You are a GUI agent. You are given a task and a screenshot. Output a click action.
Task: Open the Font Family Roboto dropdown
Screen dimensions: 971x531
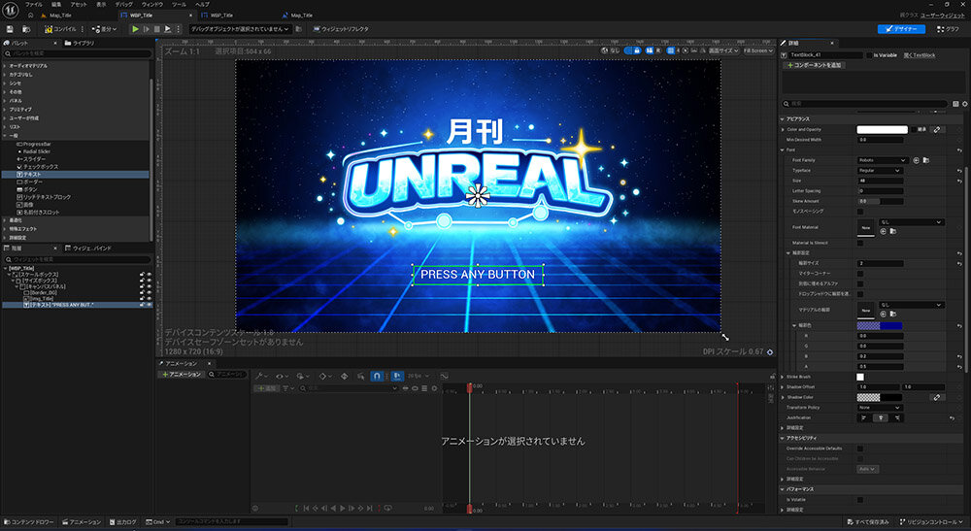click(x=882, y=159)
